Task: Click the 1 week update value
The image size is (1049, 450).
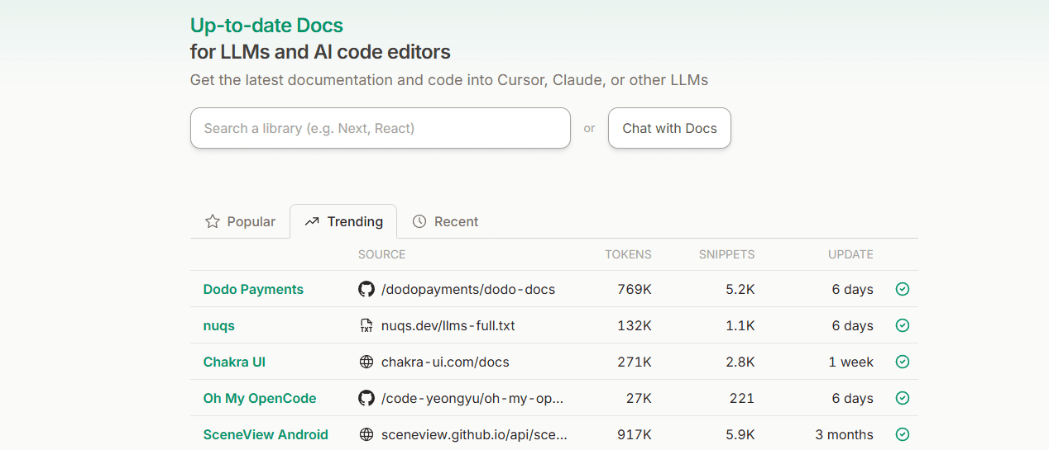Action: [850, 362]
